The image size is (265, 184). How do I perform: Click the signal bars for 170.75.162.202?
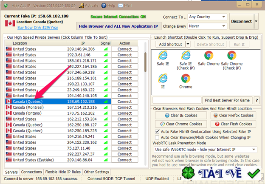pyautogui.click(x=106, y=113)
